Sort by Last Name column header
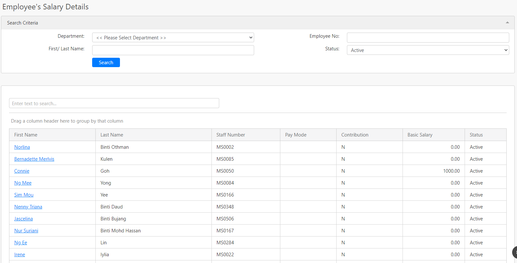This screenshot has height=263, width=517. pyautogui.click(x=154, y=135)
